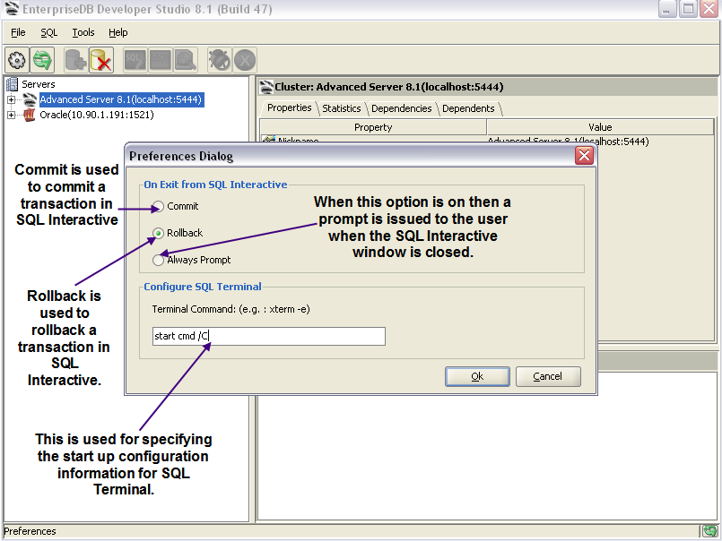
Task: Close the Developer Studio main window
Action: click(709, 9)
